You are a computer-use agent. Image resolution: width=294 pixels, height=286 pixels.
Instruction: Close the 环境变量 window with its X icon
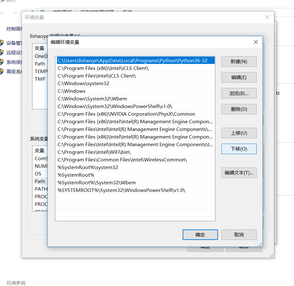[x=267, y=17]
